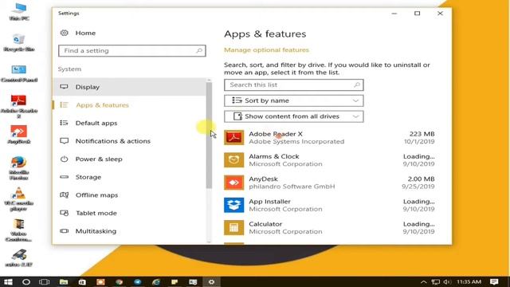
Task: Select Power & sleep in sidebar
Action: click(x=129, y=159)
